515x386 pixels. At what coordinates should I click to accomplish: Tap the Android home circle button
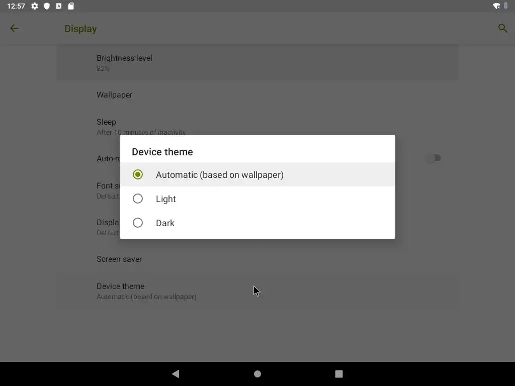pyautogui.click(x=257, y=374)
